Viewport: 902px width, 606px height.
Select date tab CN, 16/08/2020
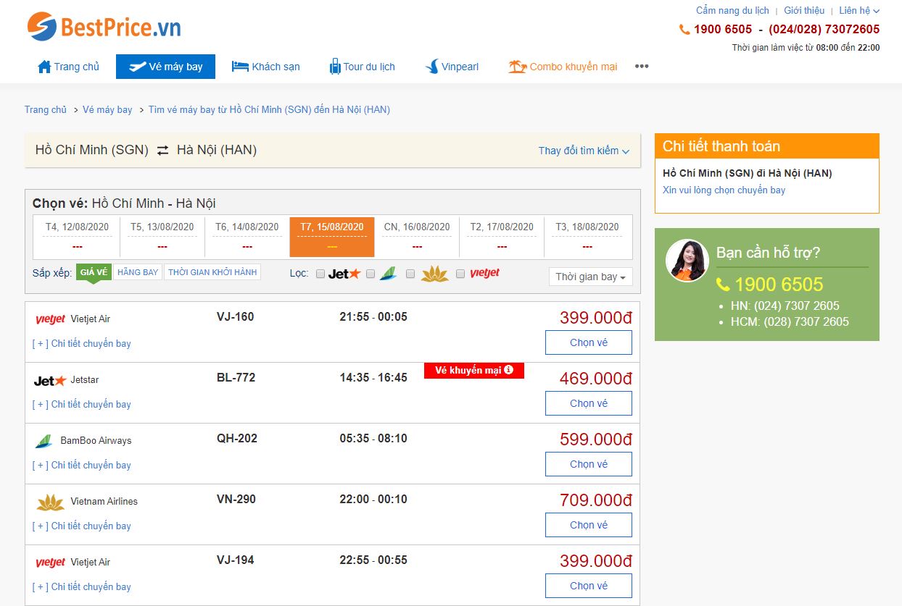click(x=417, y=237)
